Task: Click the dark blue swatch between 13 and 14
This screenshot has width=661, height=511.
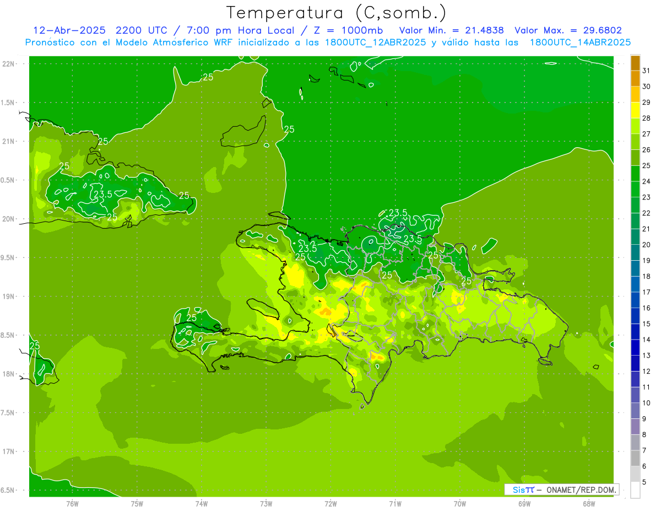Action: 635,347
